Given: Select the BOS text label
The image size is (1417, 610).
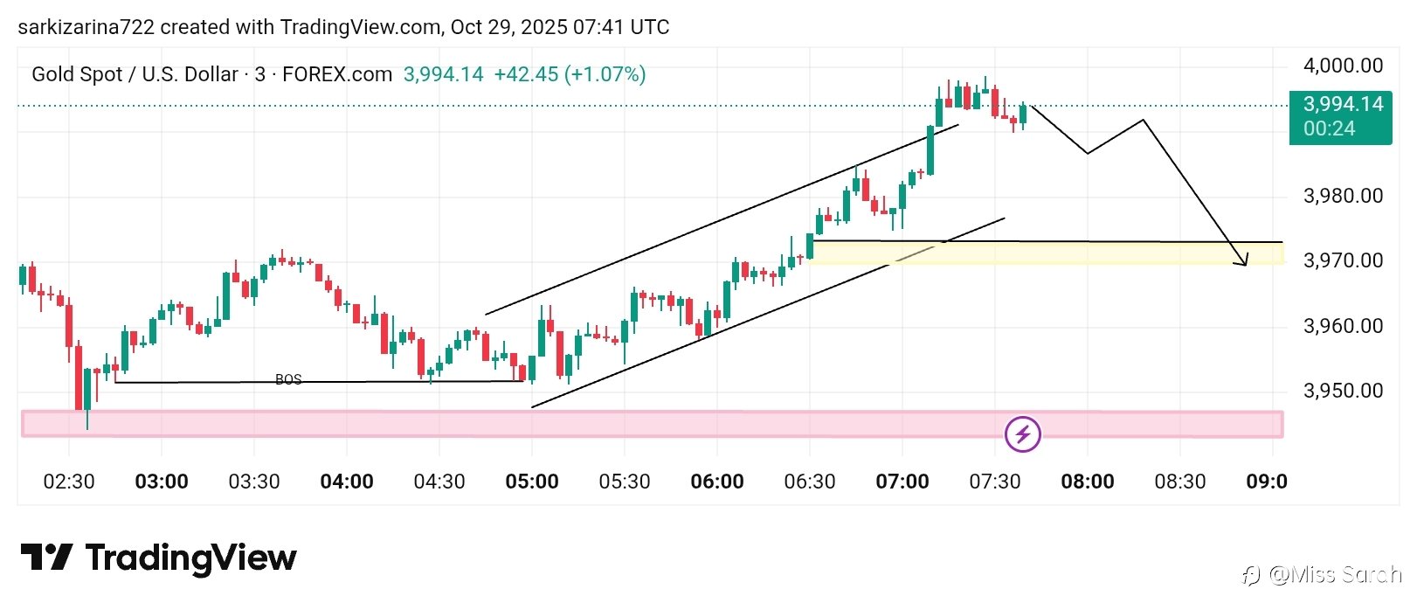Looking at the screenshot, I should [x=288, y=379].
